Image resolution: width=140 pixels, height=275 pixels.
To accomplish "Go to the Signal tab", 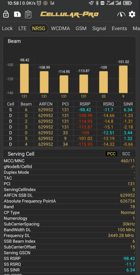I will (x=99, y=29).
